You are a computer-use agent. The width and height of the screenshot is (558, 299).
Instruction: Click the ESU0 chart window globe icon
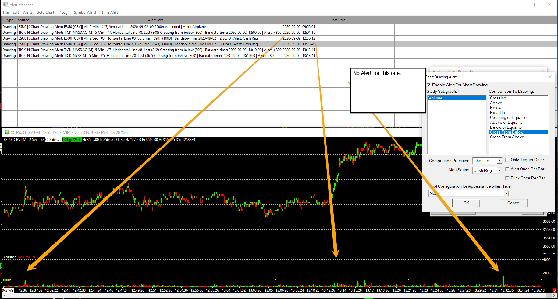7,132
